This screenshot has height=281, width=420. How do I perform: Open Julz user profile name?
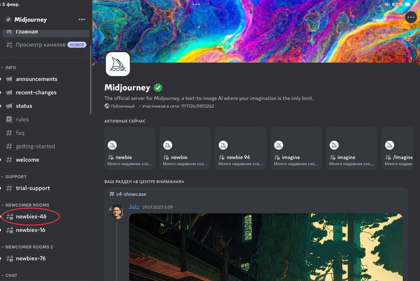[134, 207]
